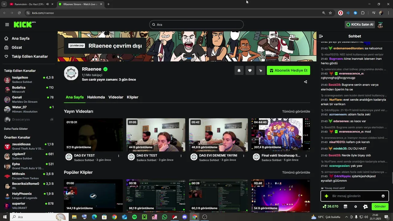Viewport: 393px width, 221px height.
Task: Click the chat scrollbar handle
Action: 392,177
